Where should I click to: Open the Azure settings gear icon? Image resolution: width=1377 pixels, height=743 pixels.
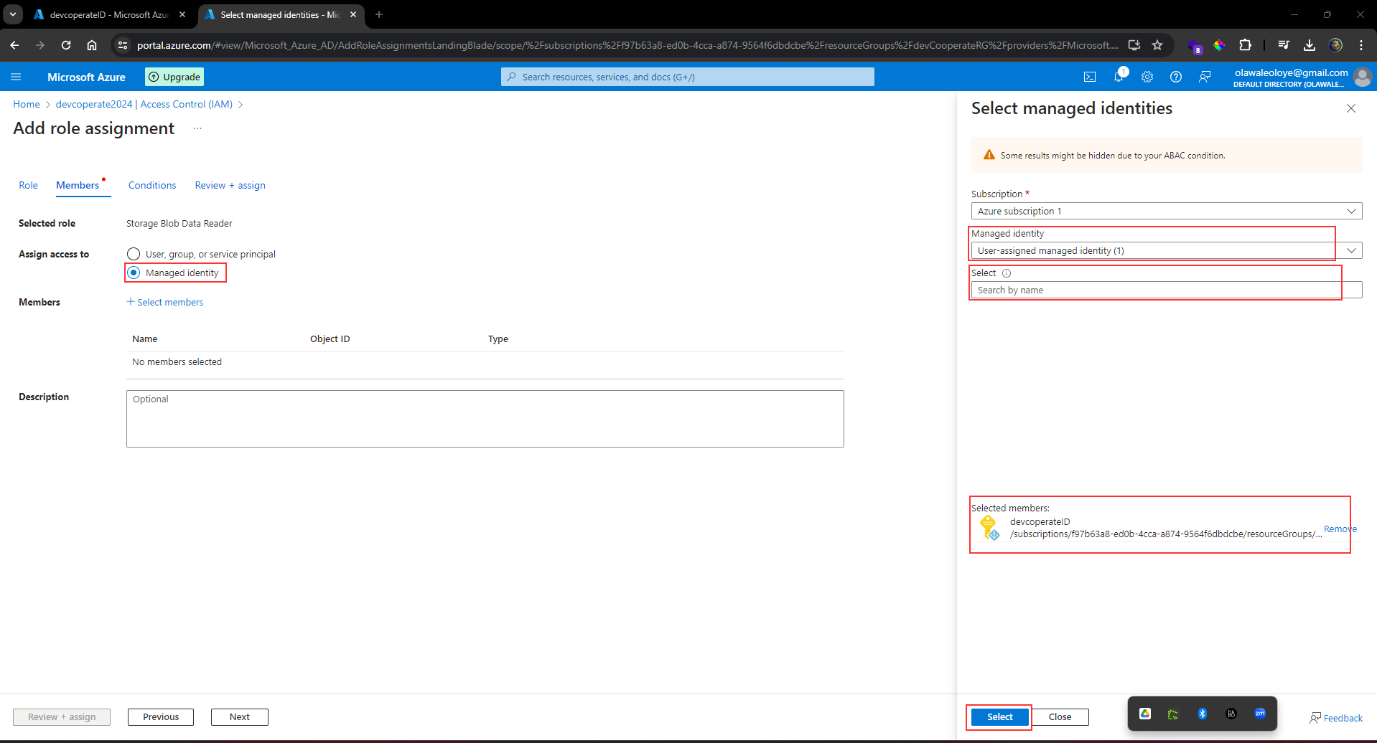pos(1147,77)
